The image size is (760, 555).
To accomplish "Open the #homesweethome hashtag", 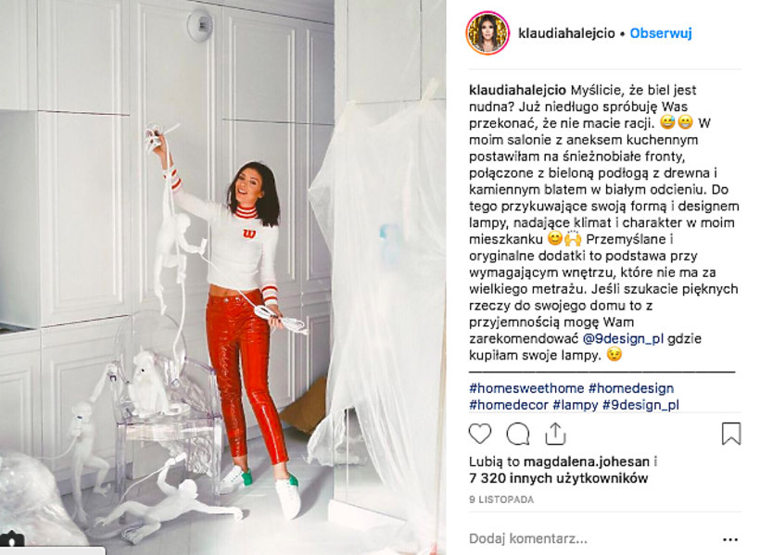I will pos(526,388).
